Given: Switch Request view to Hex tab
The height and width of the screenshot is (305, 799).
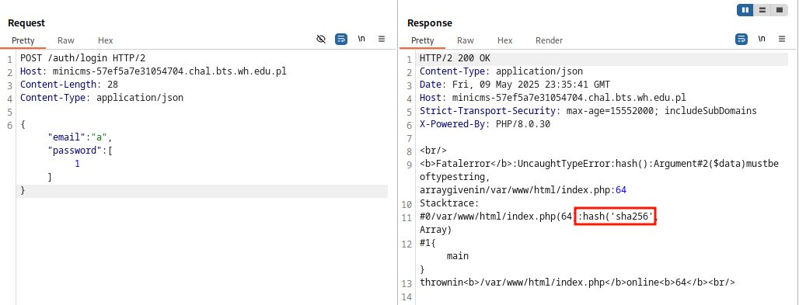Looking at the screenshot, I should pyautogui.click(x=106, y=40).
